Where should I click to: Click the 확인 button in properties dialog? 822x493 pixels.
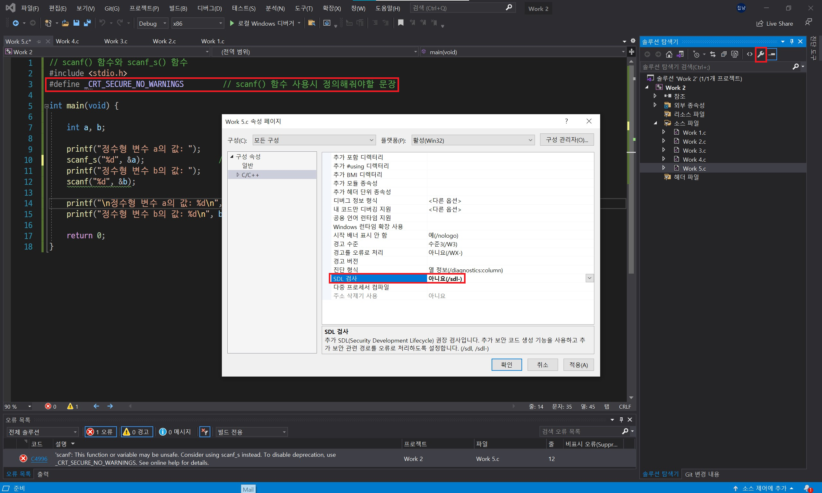(506, 364)
